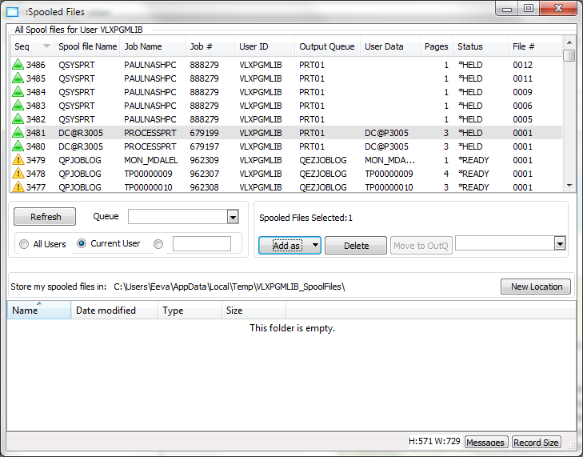Click the DC@P3005 user data in row 3481
Screen dimensions: 583x457
pyautogui.click(x=386, y=133)
